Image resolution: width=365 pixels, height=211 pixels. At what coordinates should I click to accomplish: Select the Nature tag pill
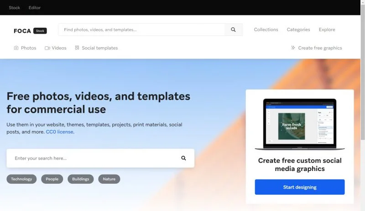pyautogui.click(x=109, y=179)
